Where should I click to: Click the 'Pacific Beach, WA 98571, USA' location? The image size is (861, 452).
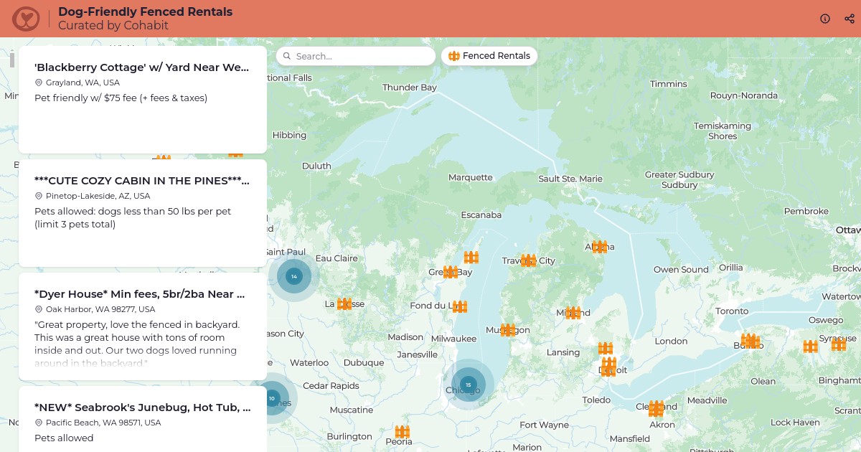coord(103,423)
